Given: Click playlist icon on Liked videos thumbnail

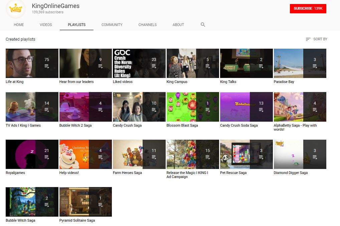Looking at the screenshot, I should coord(154,66).
